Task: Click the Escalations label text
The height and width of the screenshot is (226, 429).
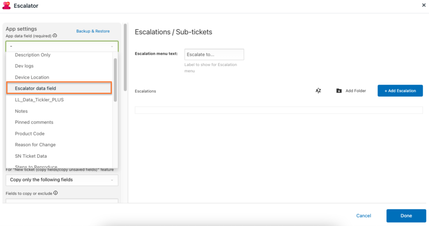Action: (x=145, y=91)
